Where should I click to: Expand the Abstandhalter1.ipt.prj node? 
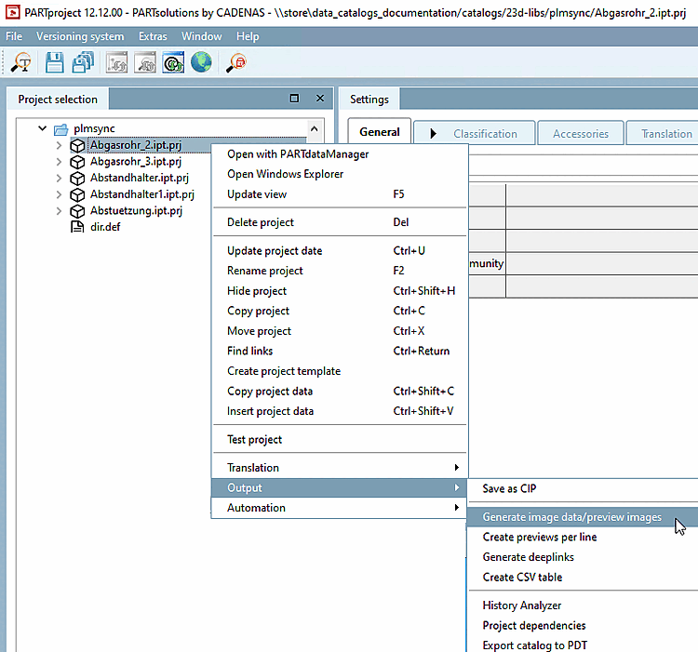pyautogui.click(x=59, y=194)
